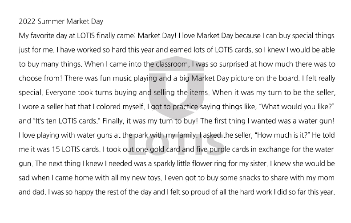Click the title '2022 Summer Market Day'

[x=61, y=21]
